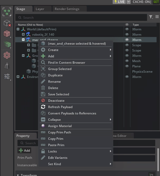Hide the World defaultPrim with eye icon
The width and height of the screenshot is (160, 176).
coord(127,29)
